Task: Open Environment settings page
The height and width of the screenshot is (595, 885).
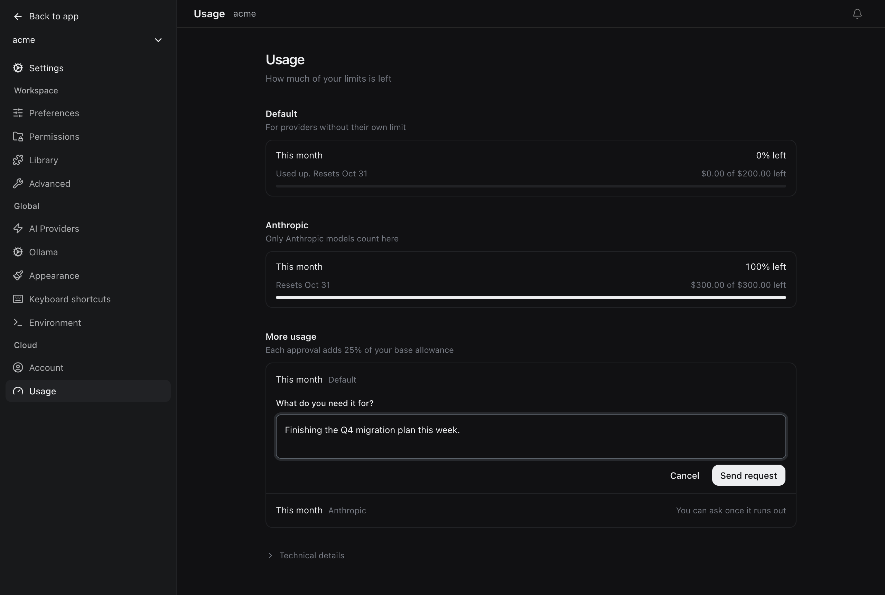Action: pos(88,322)
